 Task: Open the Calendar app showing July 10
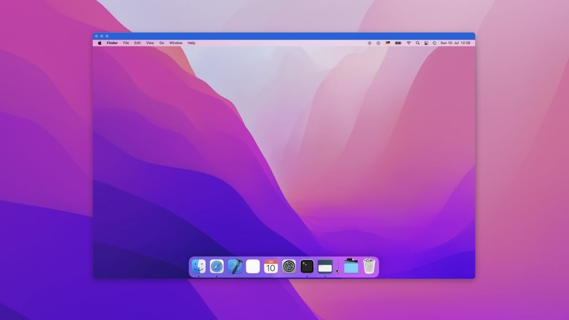click(x=271, y=266)
